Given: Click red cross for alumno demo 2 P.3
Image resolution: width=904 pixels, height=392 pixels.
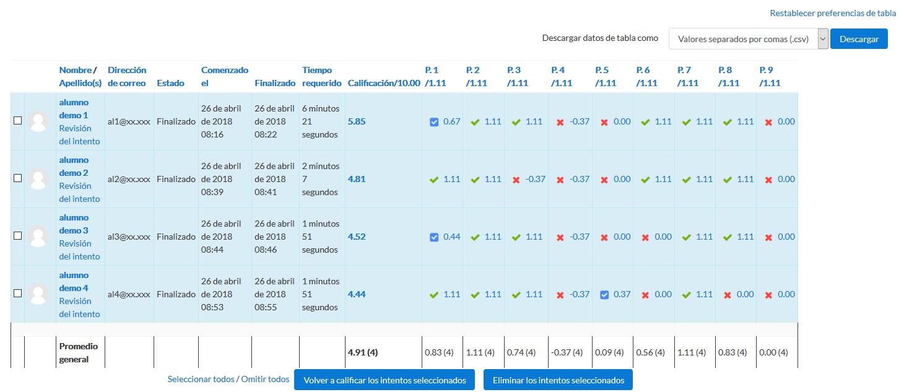Looking at the screenshot, I should coord(516,180).
